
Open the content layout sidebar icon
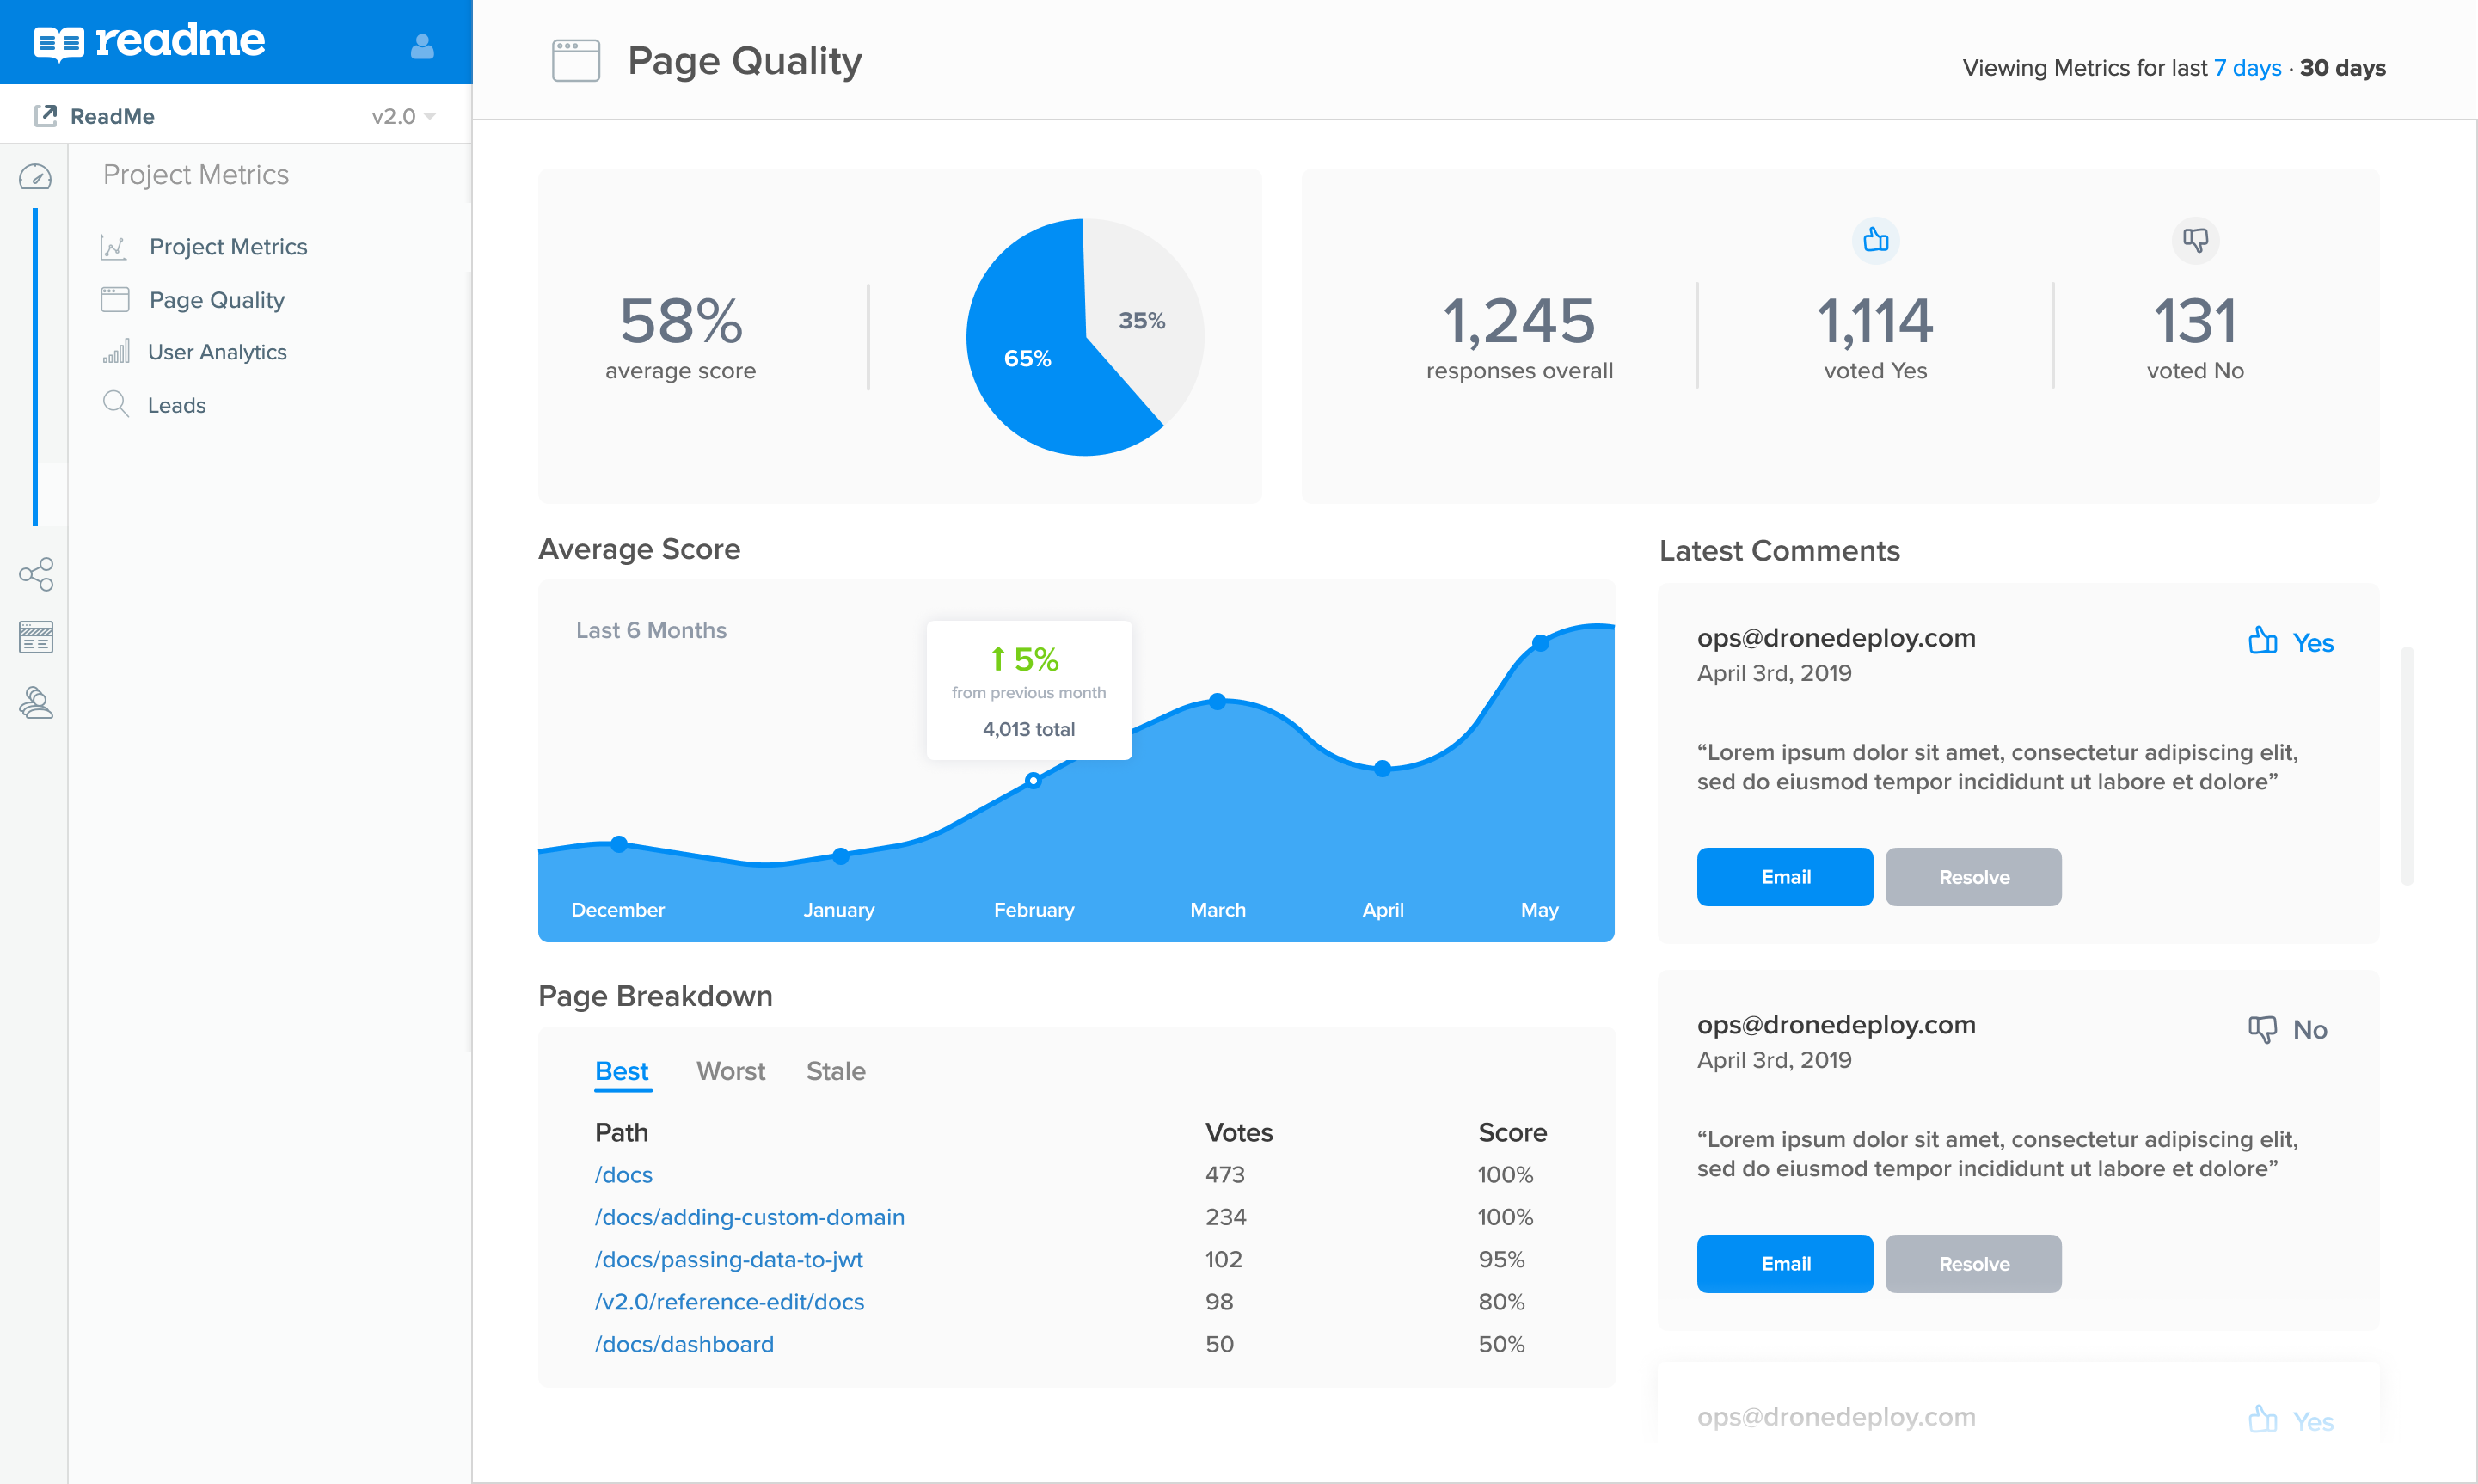click(x=36, y=637)
